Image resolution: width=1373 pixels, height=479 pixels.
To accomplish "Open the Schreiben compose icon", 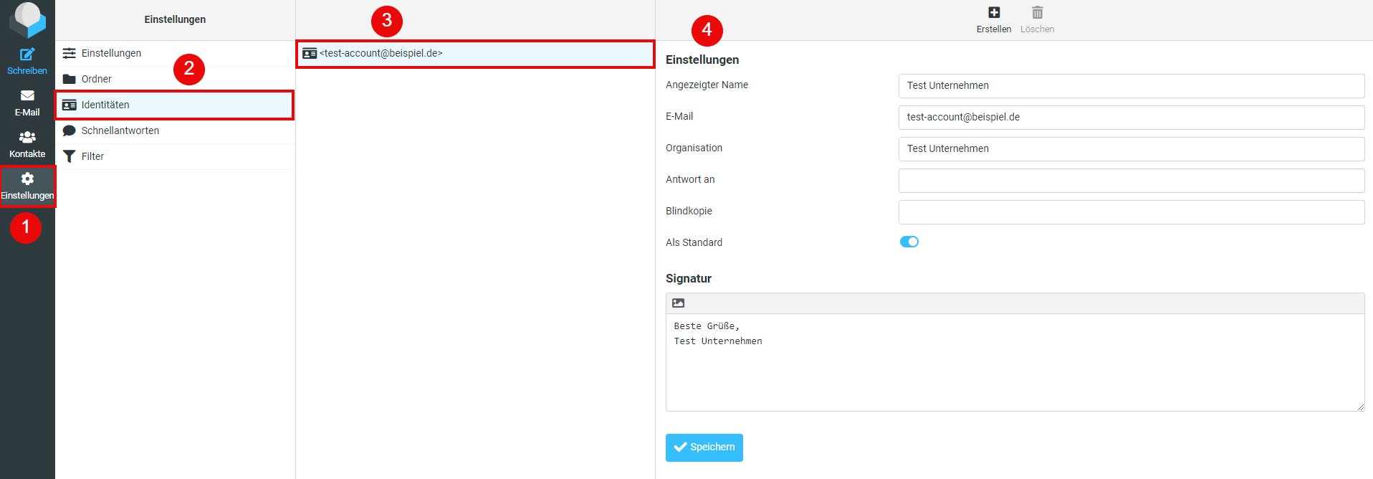I will (x=27, y=54).
